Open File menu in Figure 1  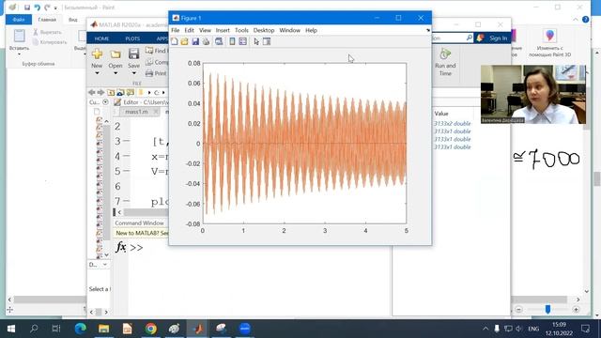coord(176,30)
